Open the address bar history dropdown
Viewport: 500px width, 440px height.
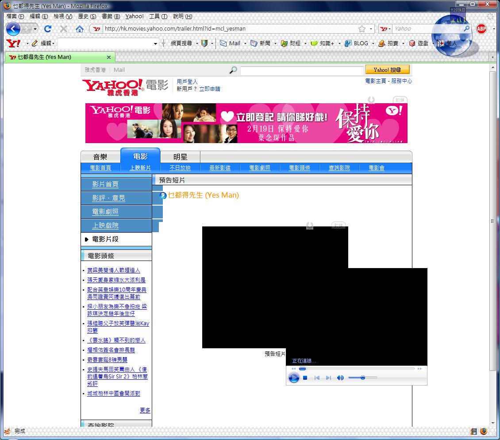371,29
